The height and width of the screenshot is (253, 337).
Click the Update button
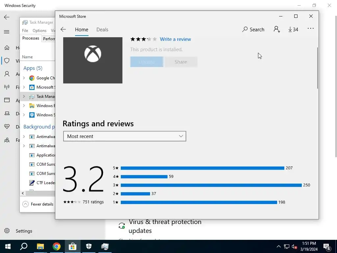click(146, 62)
